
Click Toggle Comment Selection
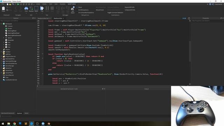coord(115,13)
